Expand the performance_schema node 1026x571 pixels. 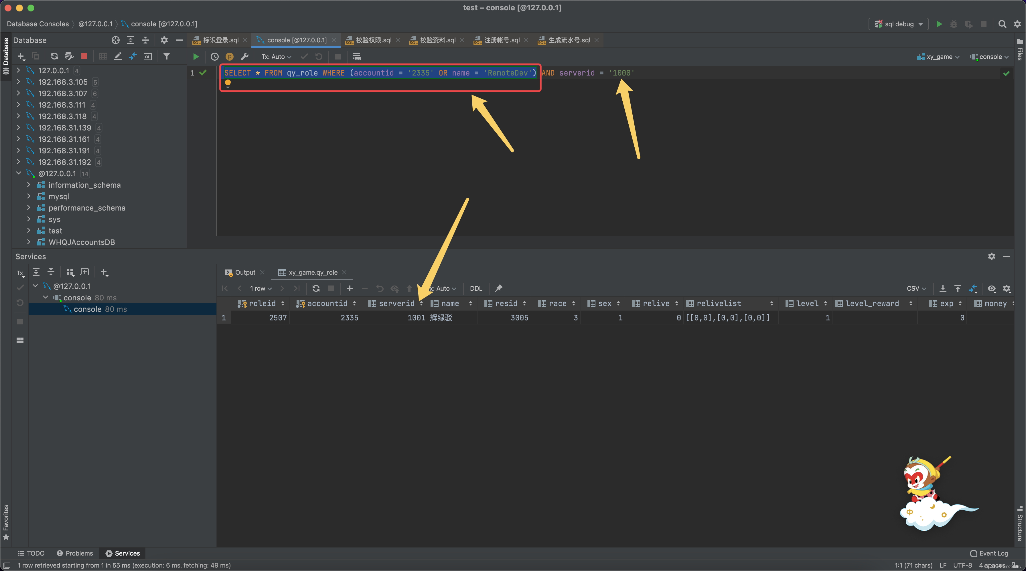[29, 208]
